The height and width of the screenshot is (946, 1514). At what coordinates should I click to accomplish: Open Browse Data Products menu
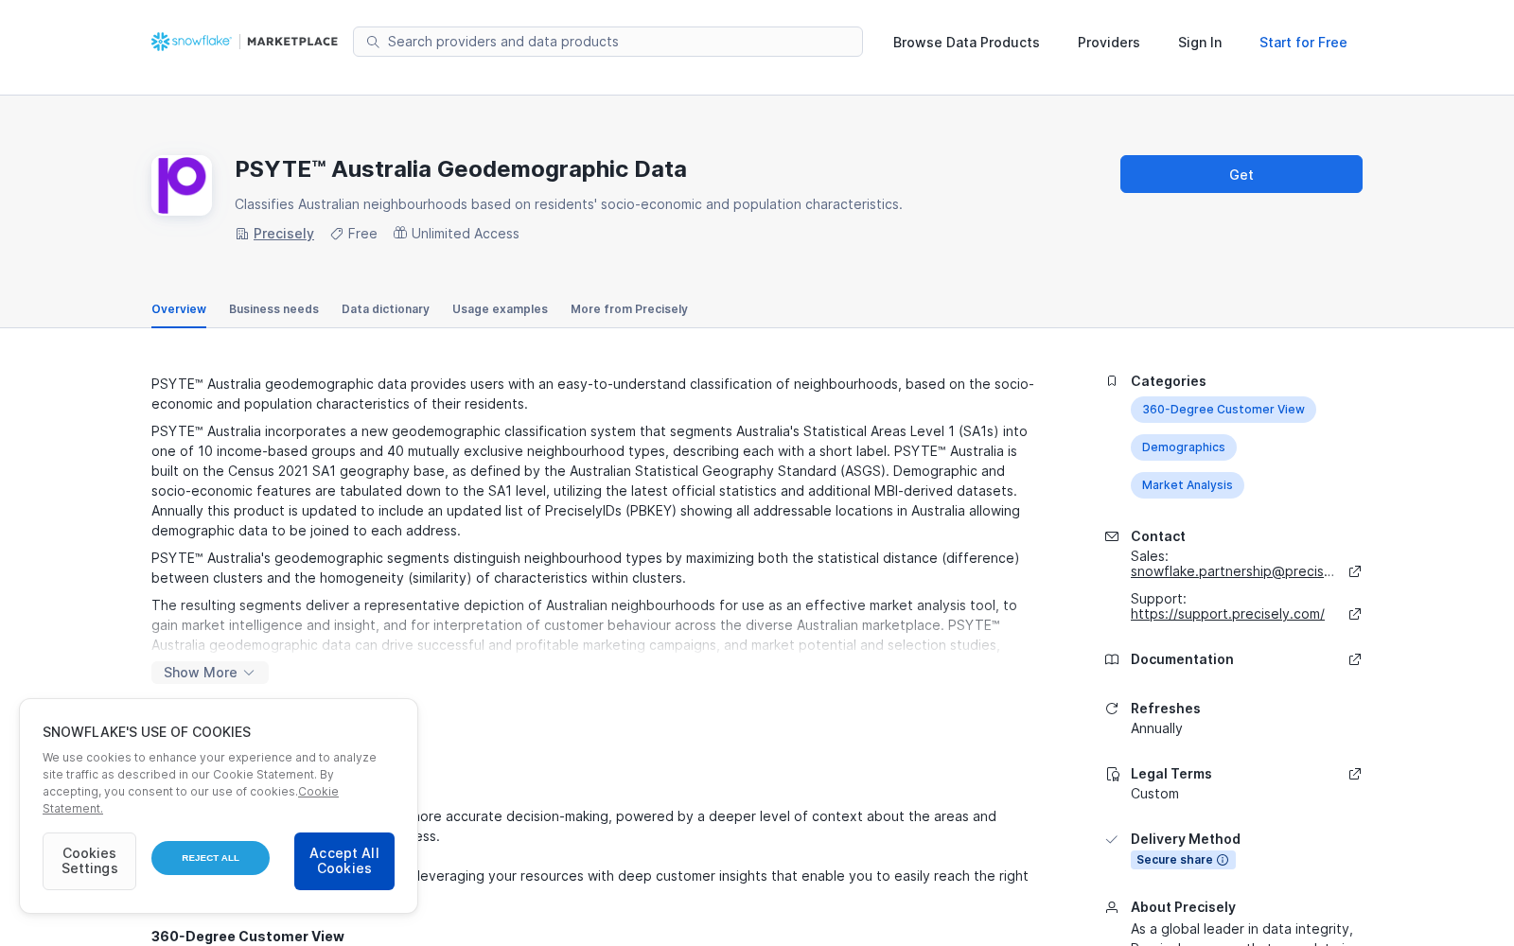[x=966, y=43]
